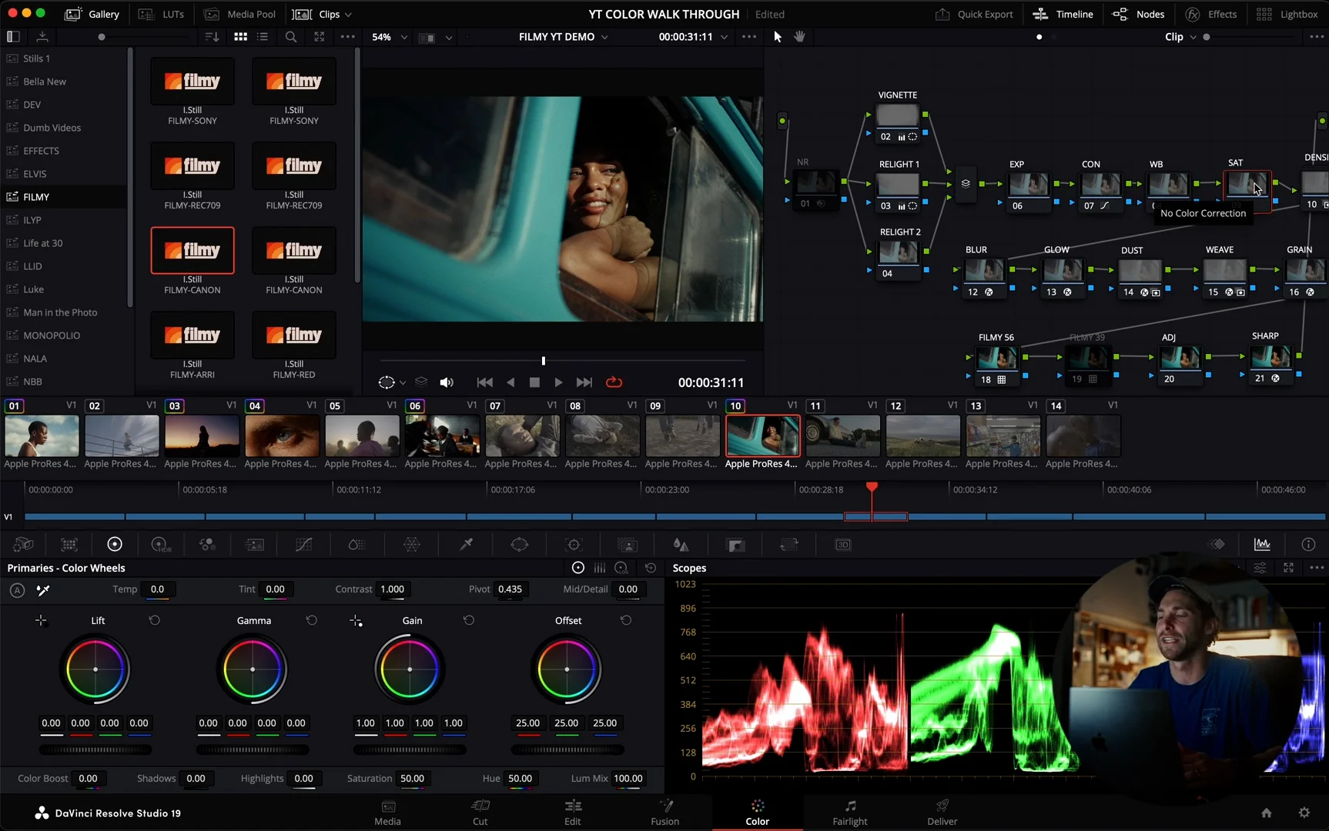
Task: Mute the viewer audio
Action: (x=447, y=382)
